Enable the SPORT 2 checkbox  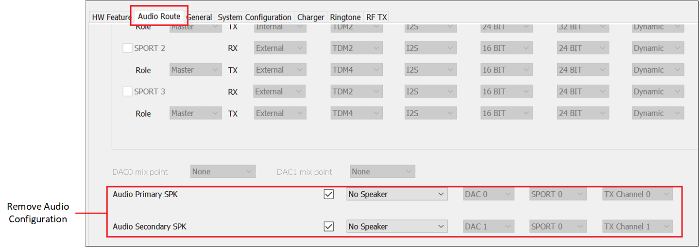pos(127,48)
